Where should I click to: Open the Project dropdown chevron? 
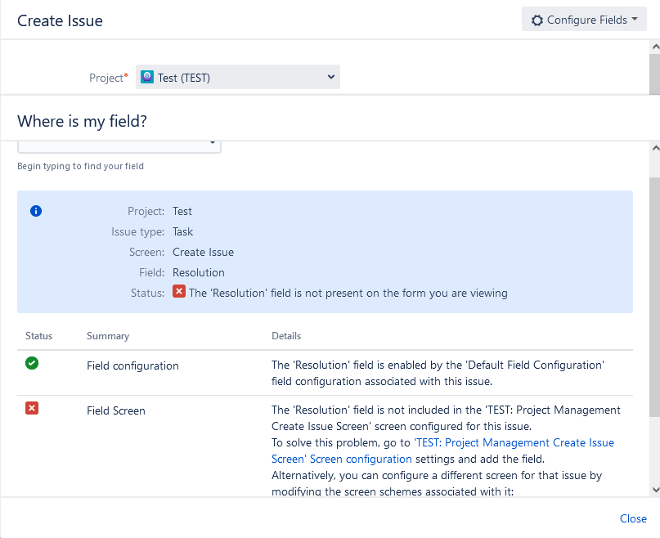click(x=330, y=77)
